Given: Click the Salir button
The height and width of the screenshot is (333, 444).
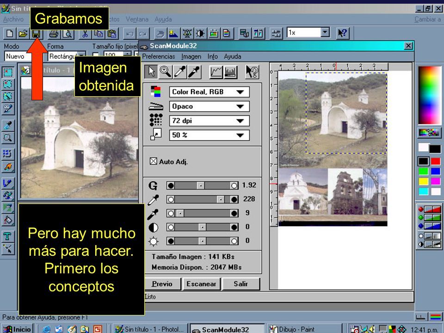Looking at the screenshot, I should click(240, 284).
